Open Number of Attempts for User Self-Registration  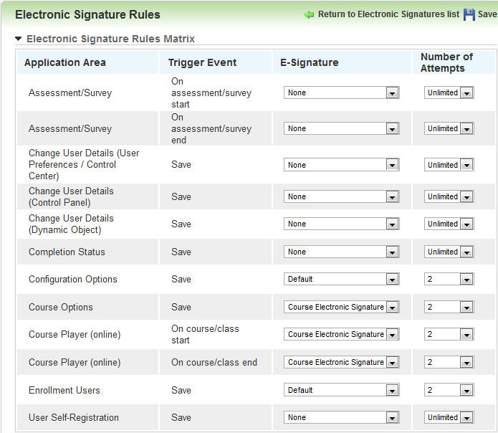[449, 417]
